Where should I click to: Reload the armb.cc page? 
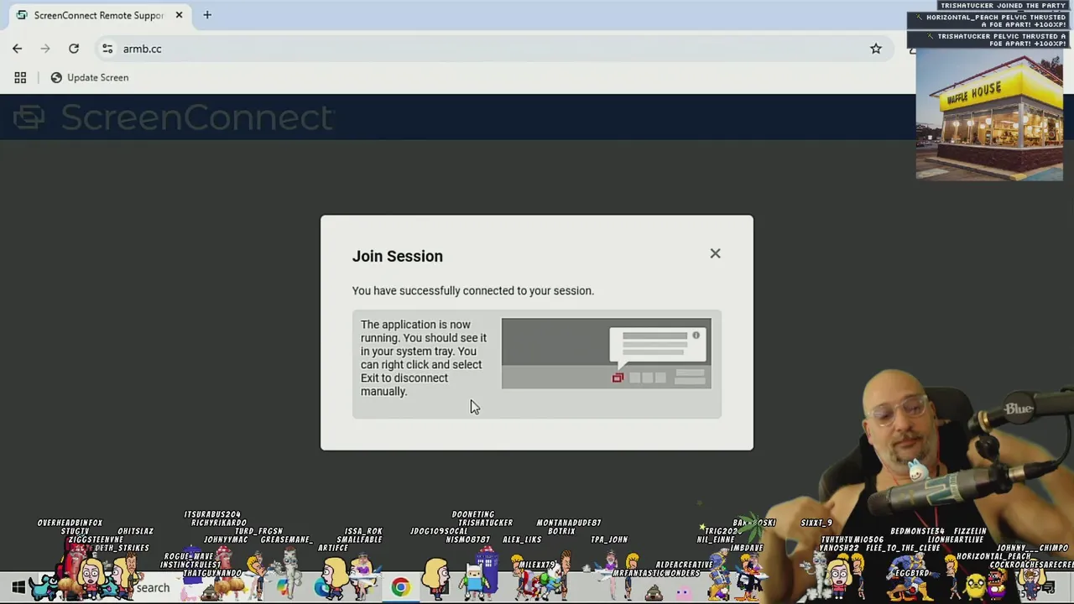[x=74, y=49]
